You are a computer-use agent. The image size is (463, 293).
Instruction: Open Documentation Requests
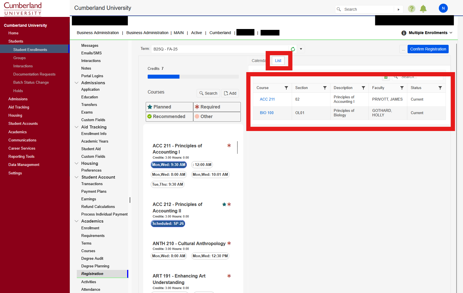34,74
